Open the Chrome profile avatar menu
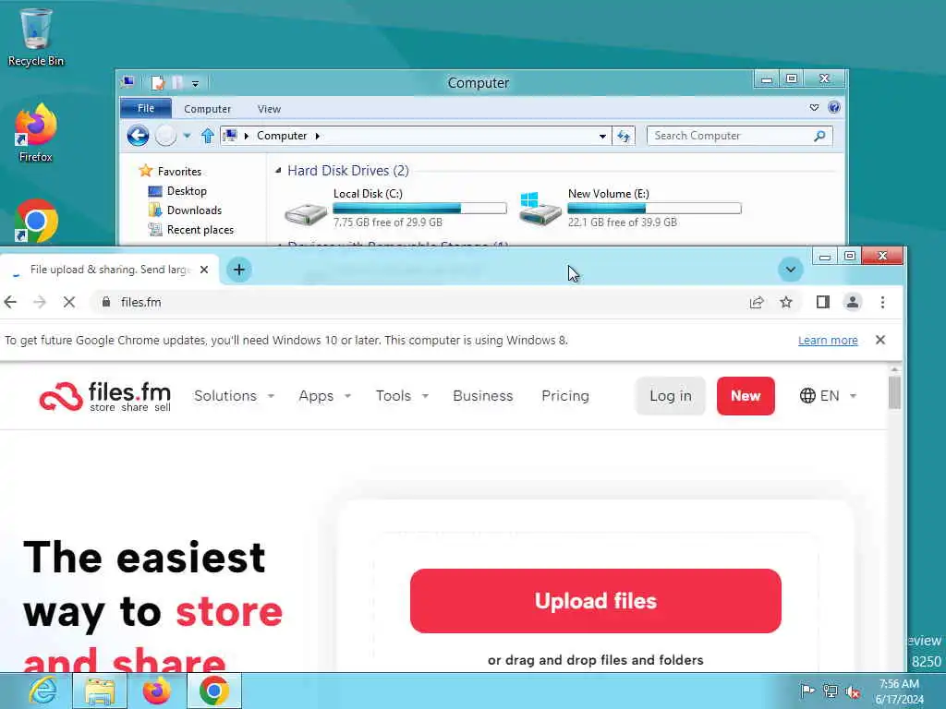The image size is (946, 709). pos(853,302)
